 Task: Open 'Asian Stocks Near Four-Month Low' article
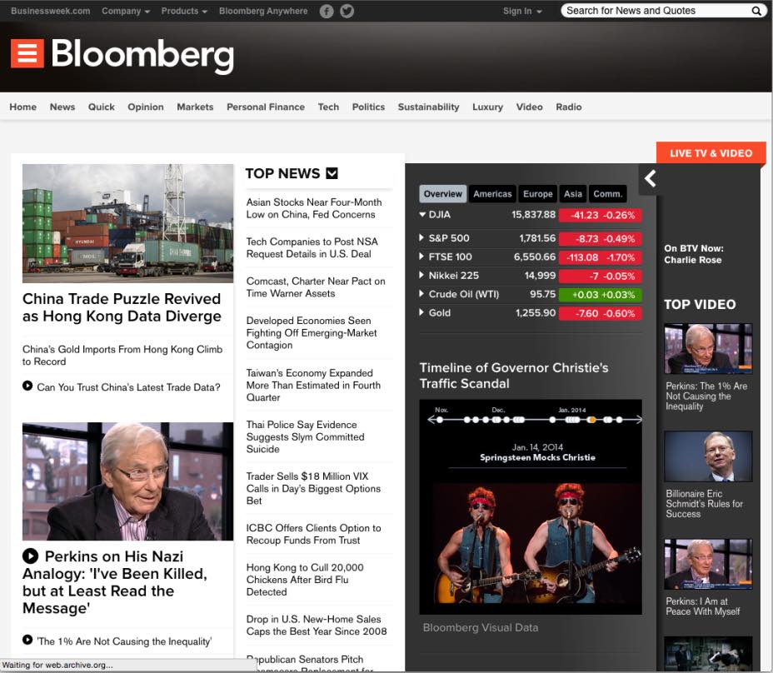314,208
